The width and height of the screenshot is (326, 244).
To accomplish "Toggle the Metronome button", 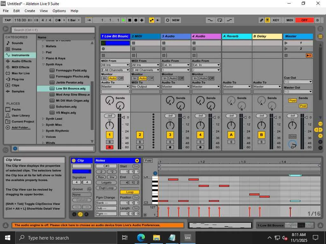I will click(58, 20).
